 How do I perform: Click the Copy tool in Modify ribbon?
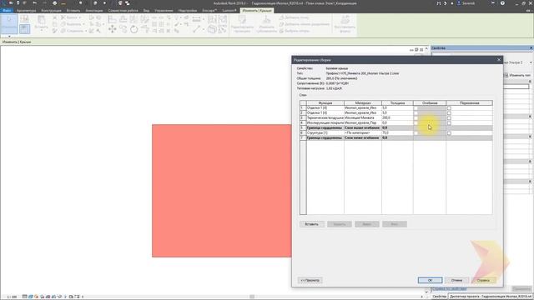[123, 30]
